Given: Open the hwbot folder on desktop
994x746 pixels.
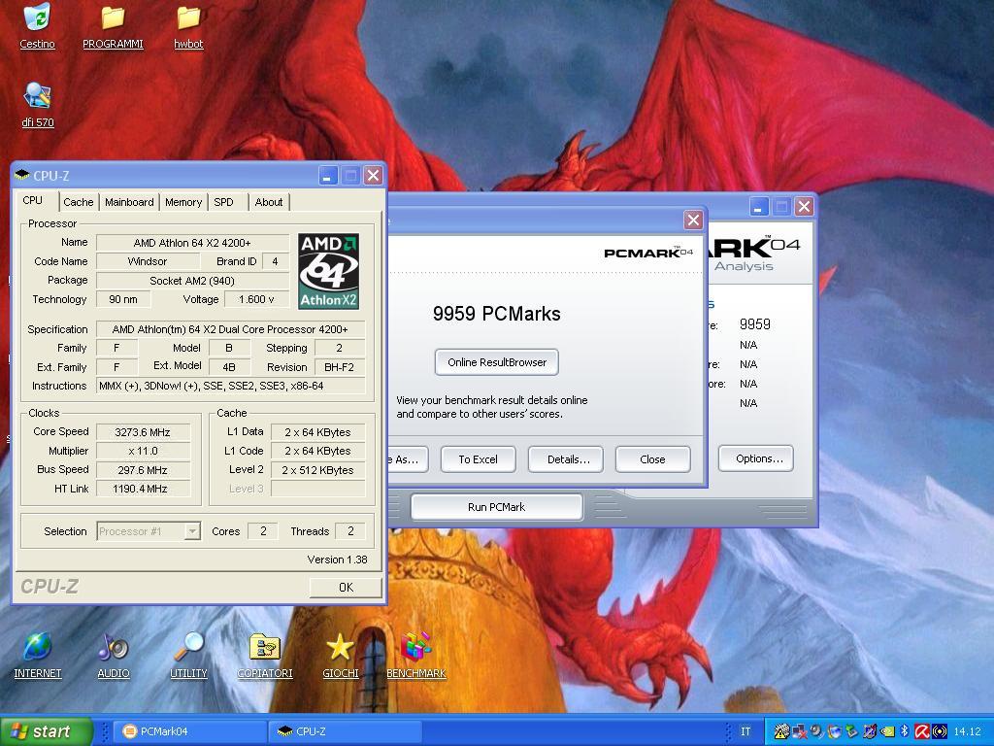Looking at the screenshot, I should 188,25.
